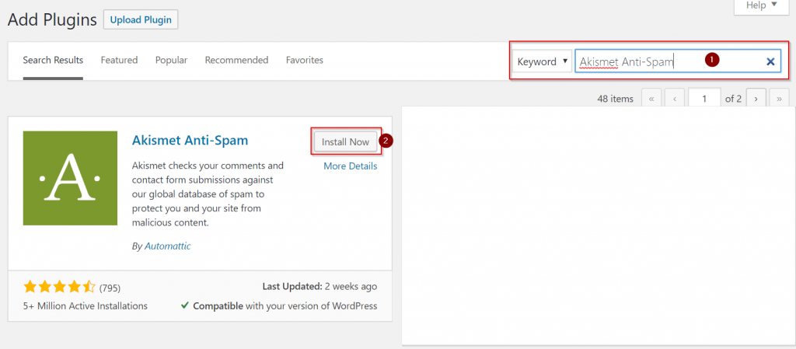
Task: Focus the plugin search text field
Action: (678, 62)
